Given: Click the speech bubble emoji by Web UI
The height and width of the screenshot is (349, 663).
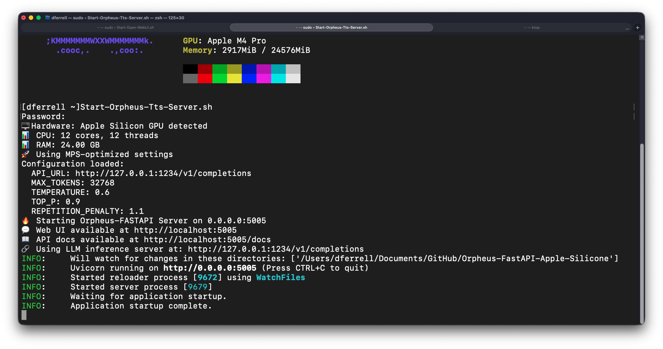Looking at the screenshot, I should (25, 230).
